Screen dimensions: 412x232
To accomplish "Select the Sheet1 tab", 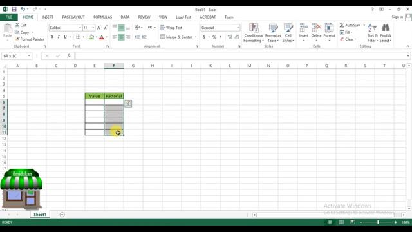I will coord(40,215).
